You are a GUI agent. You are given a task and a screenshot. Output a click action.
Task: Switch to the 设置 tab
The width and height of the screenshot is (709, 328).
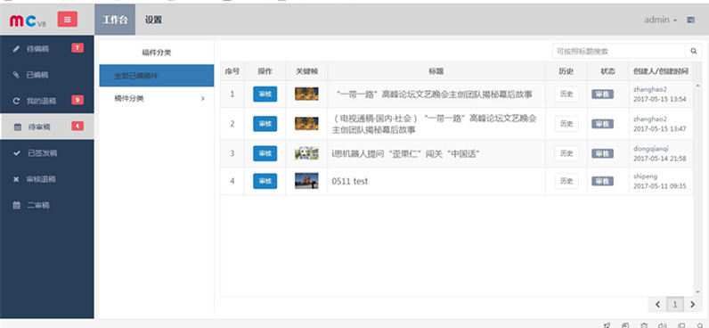tap(153, 20)
